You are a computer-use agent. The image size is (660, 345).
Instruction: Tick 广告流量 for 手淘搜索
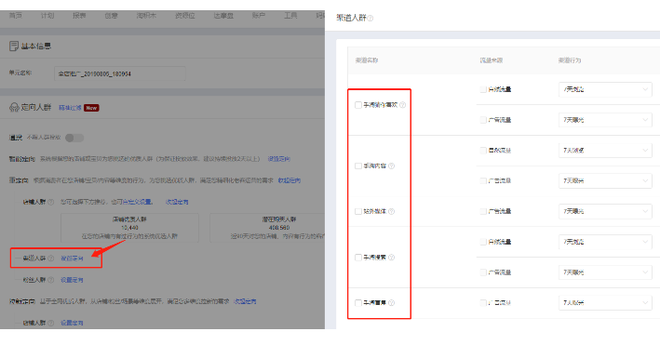483,272
